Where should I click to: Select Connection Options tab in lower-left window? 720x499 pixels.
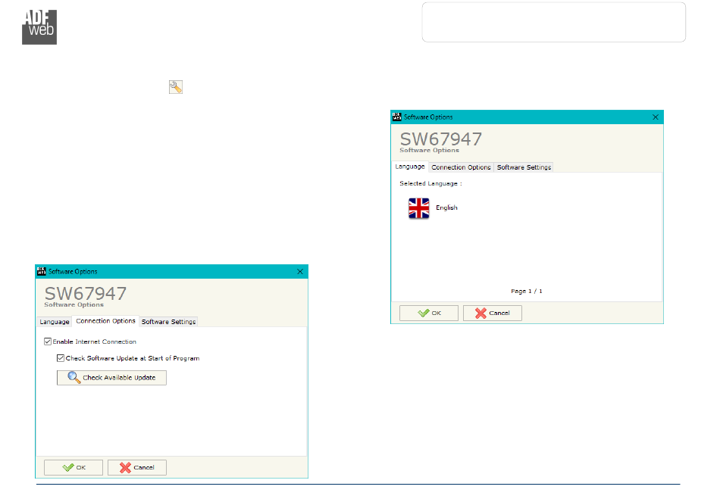[105, 321]
